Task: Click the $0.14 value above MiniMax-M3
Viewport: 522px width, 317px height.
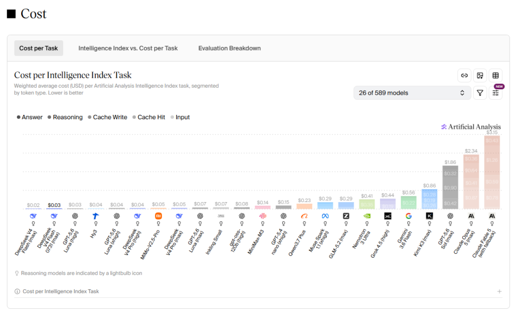Action: (x=263, y=203)
